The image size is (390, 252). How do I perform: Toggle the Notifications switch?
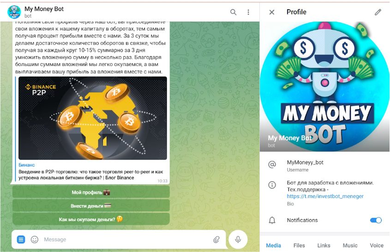click(x=376, y=220)
